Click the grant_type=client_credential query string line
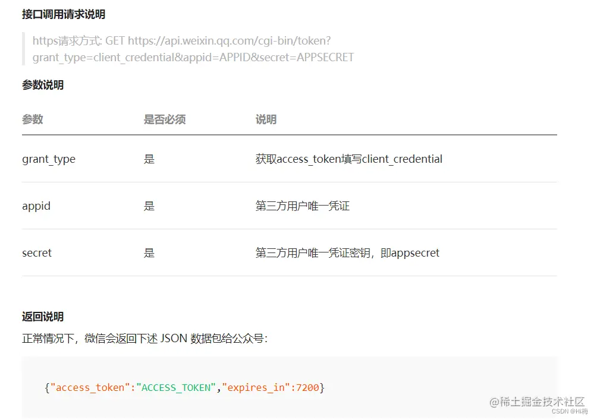 pos(193,58)
